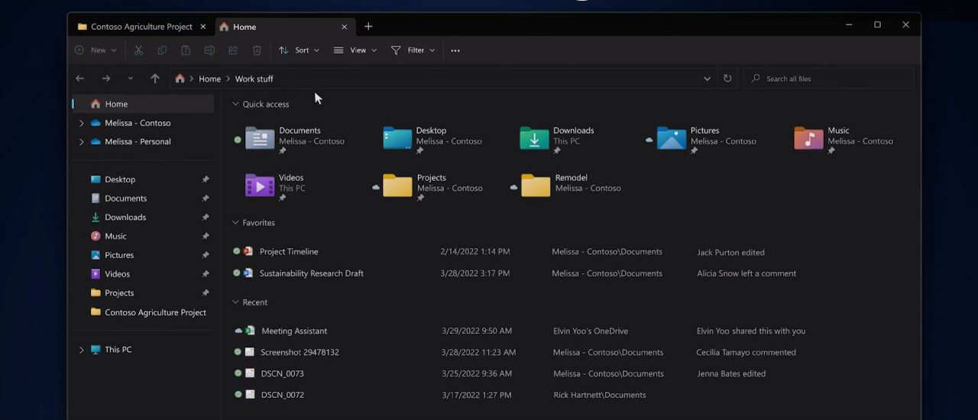Open the Filter dropdown menu
This screenshot has height=420, width=978.
[413, 50]
